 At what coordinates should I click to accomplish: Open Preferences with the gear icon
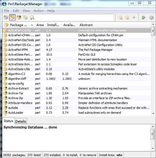[151, 18]
